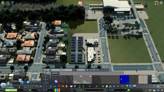The width and height of the screenshot is (164, 92).
Task: Click the RCI demand bars
Action: (57, 90)
